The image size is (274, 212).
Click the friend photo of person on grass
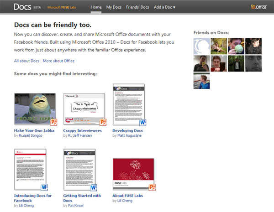coord(219,46)
